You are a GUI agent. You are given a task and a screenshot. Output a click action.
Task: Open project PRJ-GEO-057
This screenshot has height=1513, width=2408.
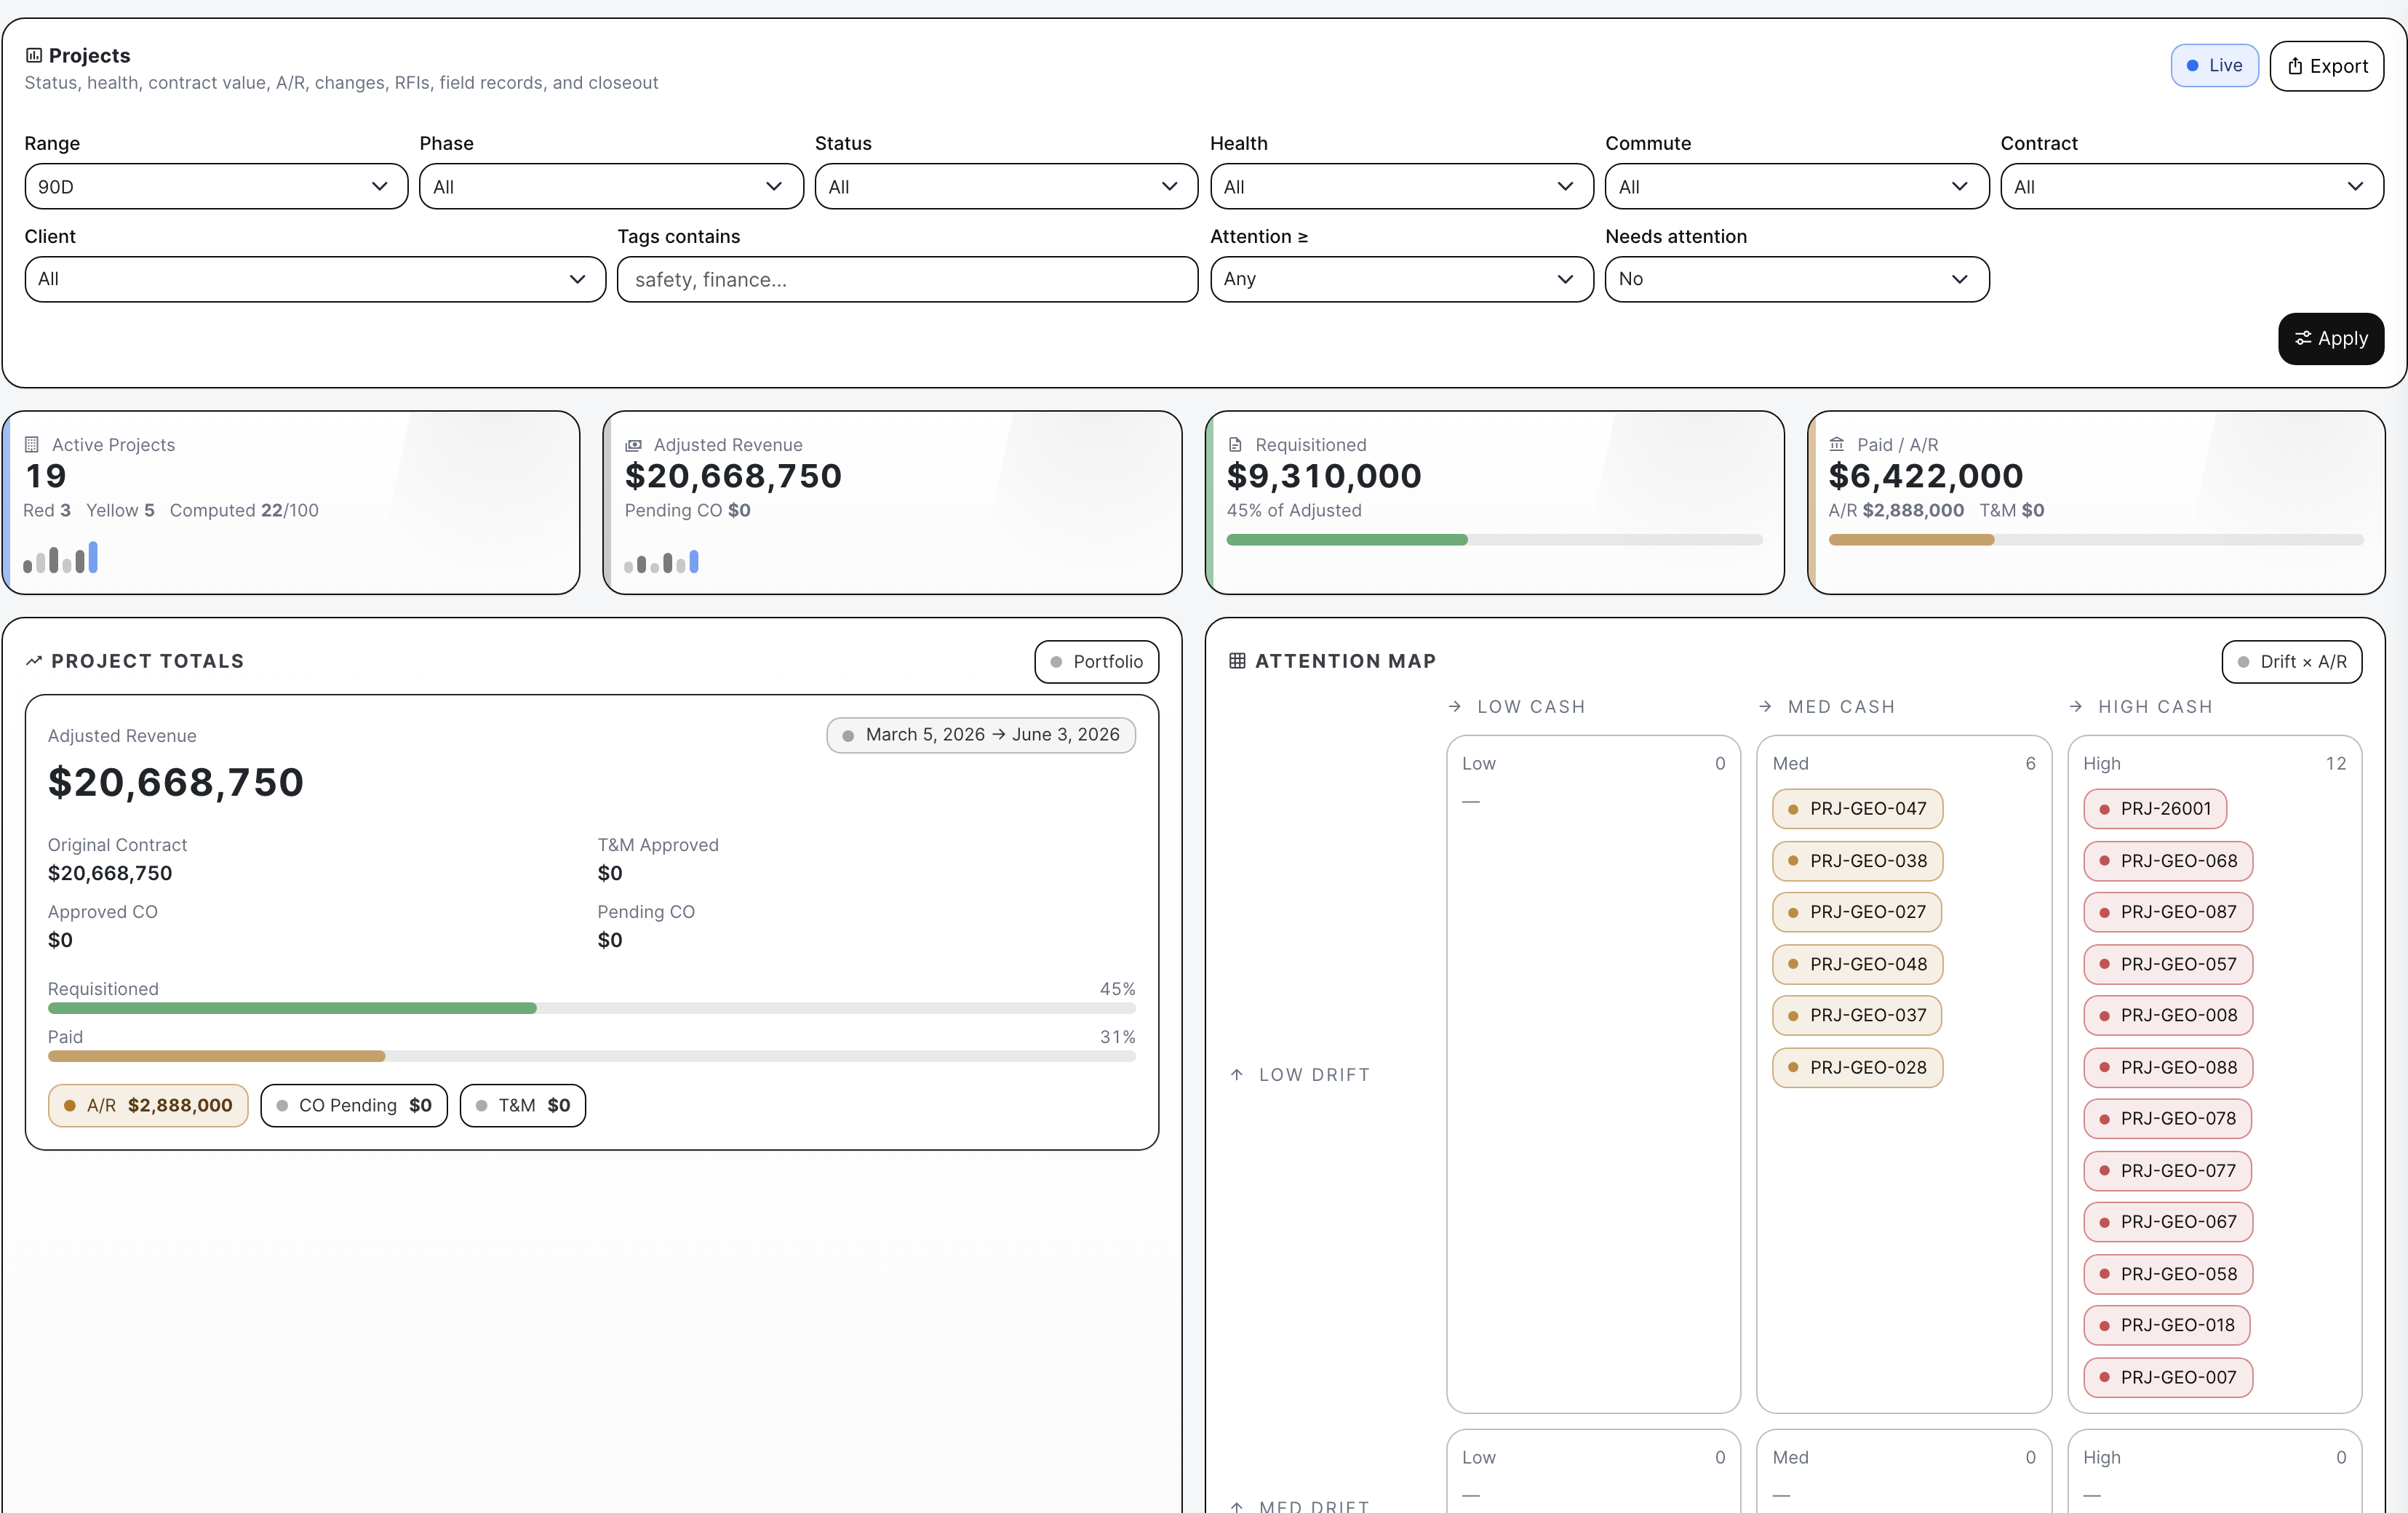coord(2168,964)
